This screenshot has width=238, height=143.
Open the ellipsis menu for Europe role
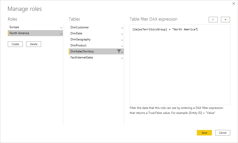coord(61,27)
